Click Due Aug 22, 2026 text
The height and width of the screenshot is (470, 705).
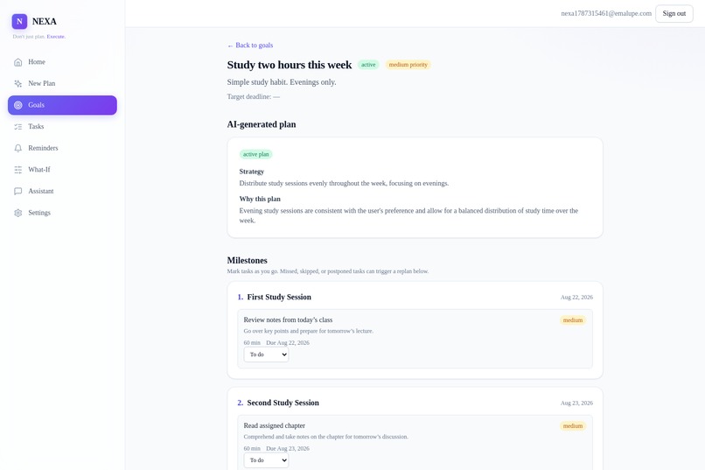[288, 343]
